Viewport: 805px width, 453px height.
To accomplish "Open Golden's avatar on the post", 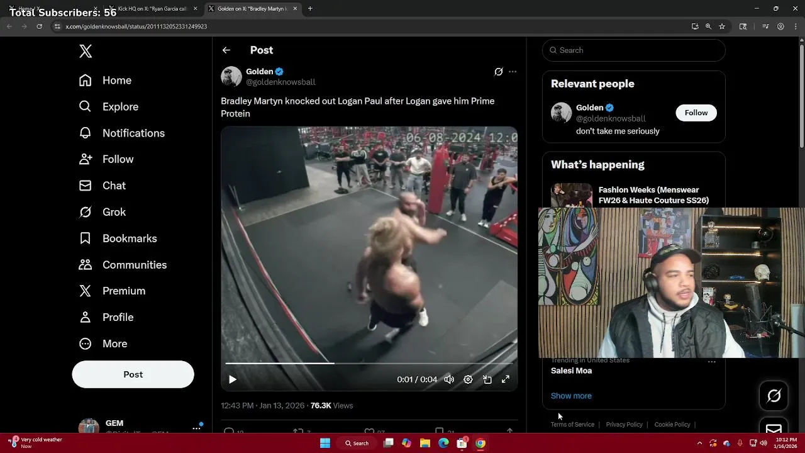I will click(231, 77).
